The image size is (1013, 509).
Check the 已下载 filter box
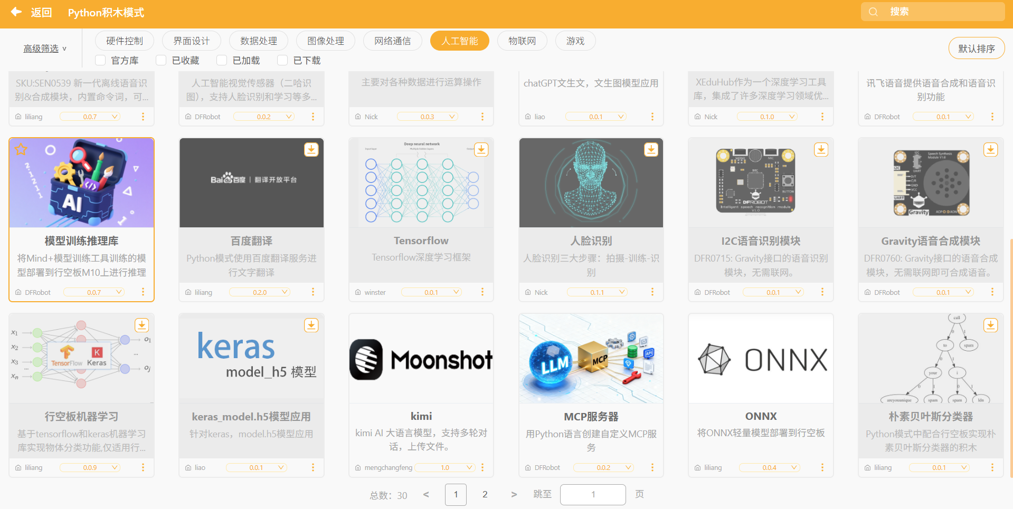282,60
